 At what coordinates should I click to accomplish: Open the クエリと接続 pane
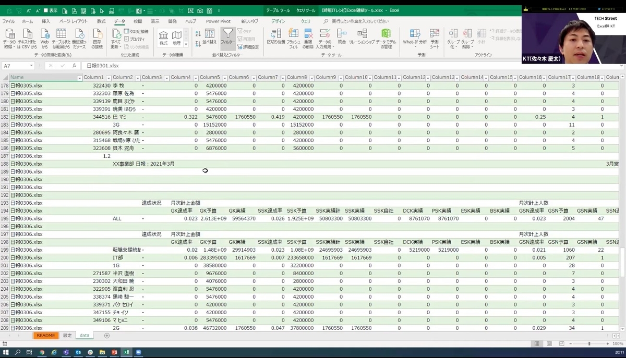tap(136, 32)
